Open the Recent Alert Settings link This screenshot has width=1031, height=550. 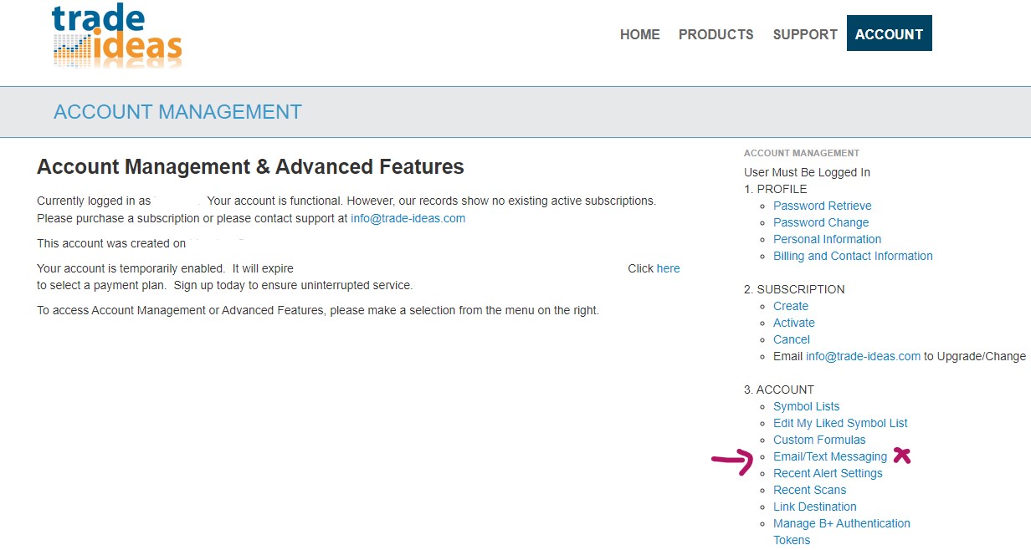click(828, 473)
